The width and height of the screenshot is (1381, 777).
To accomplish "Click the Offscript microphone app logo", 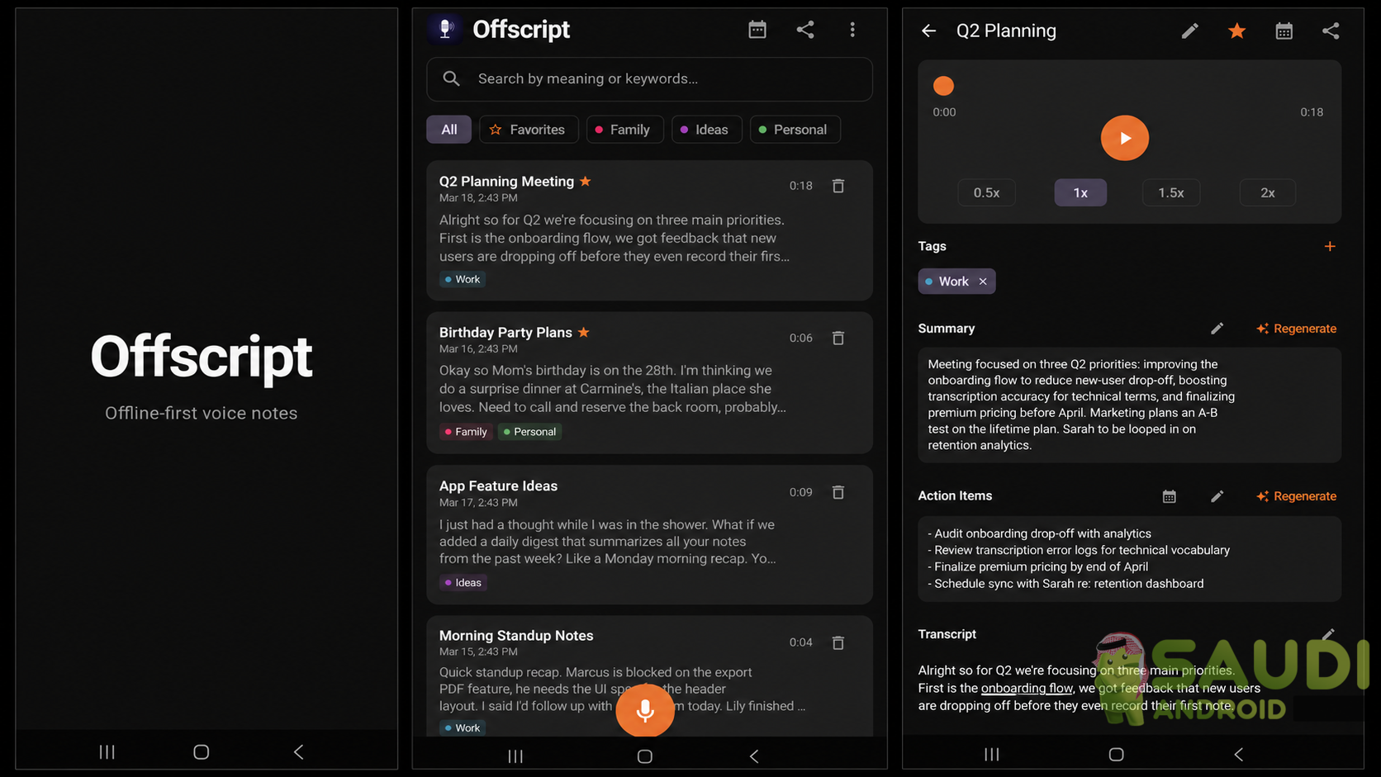I will tap(445, 30).
